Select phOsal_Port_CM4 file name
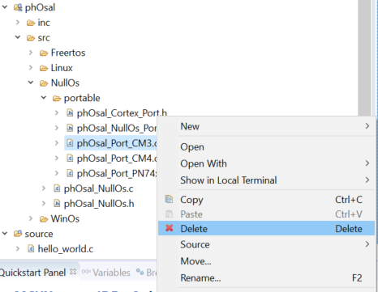Screen dimensions: 378x292 click(x=117, y=159)
